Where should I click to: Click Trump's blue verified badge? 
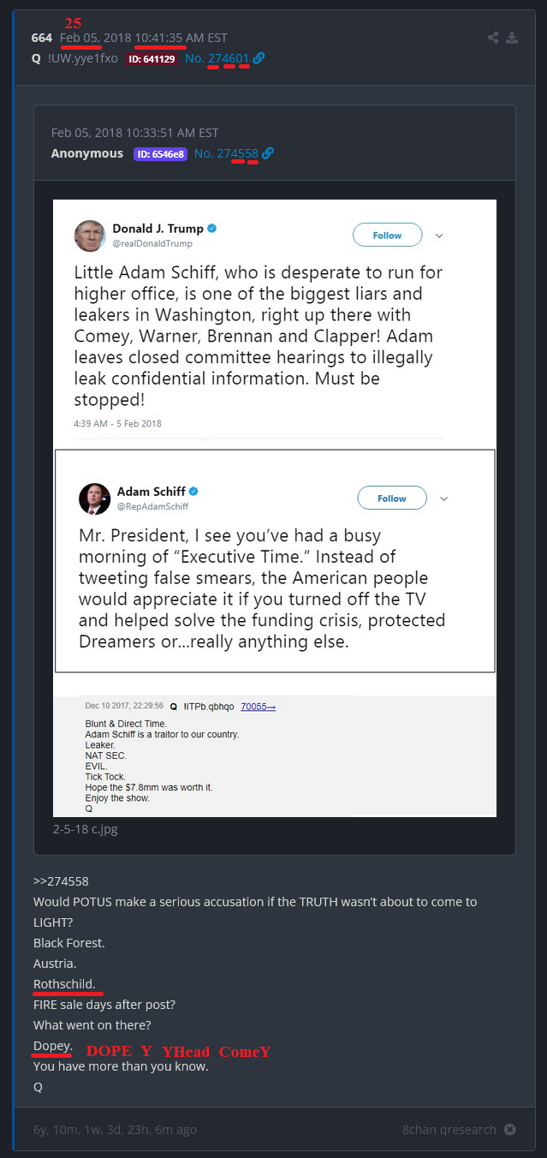pyautogui.click(x=212, y=229)
